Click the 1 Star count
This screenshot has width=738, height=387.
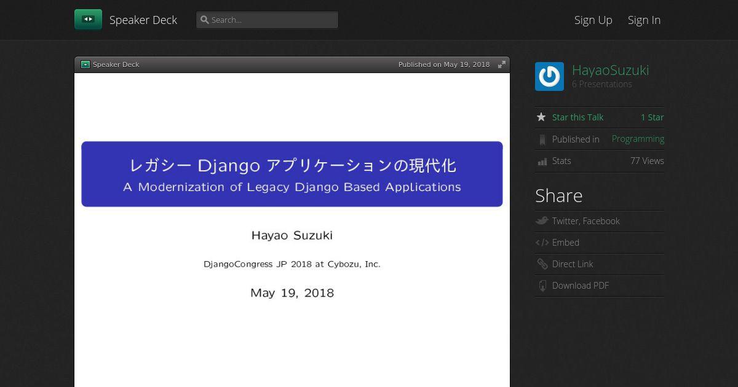point(652,117)
